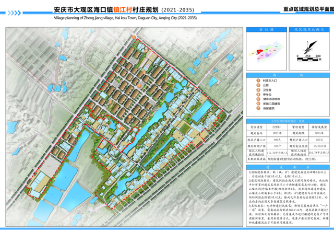Click the large rectangular pond near east boundary
334x231 pixels.
click(x=201, y=111)
